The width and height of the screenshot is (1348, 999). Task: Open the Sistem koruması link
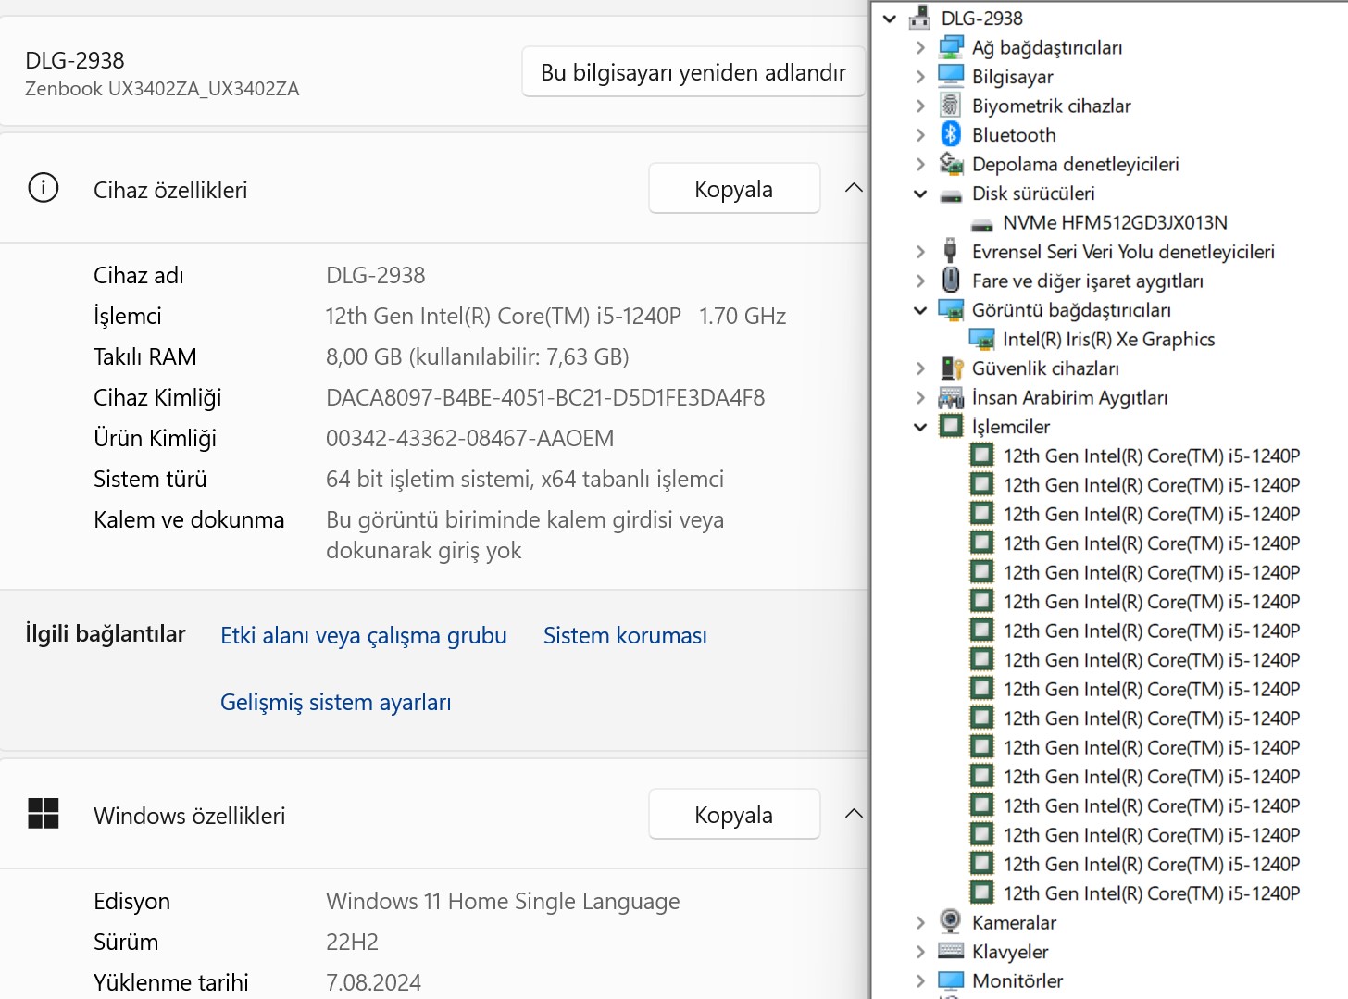point(625,635)
